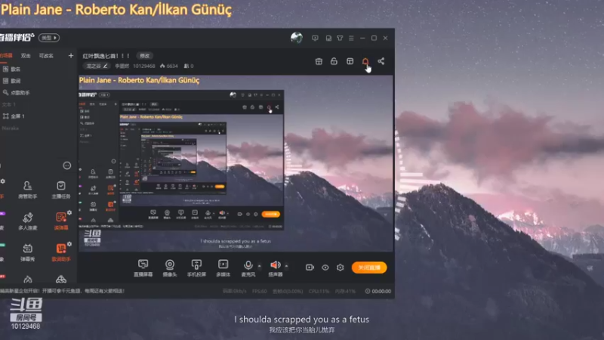Open settings gear of the 读弹幕 tool

click(x=69, y=212)
